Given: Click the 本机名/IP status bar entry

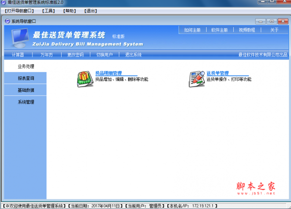Looking at the screenshot, I should (192, 206).
